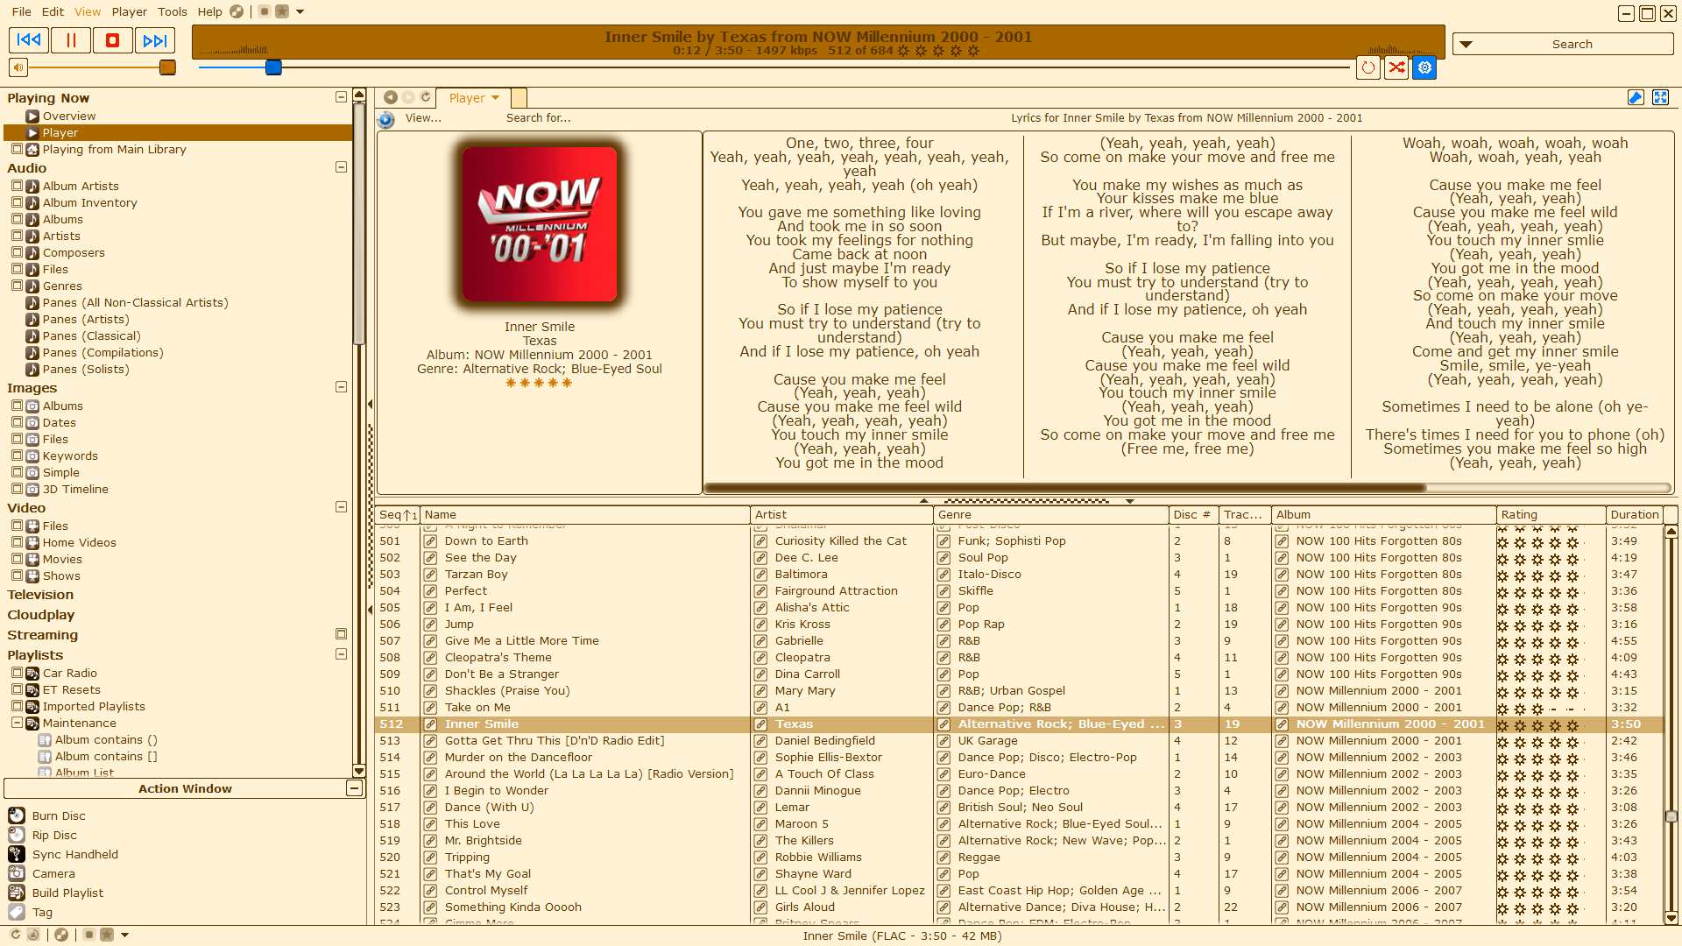Expand the Genres tree node
The width and height of the screenshot is (1682, 946).
tap(17, 286)
